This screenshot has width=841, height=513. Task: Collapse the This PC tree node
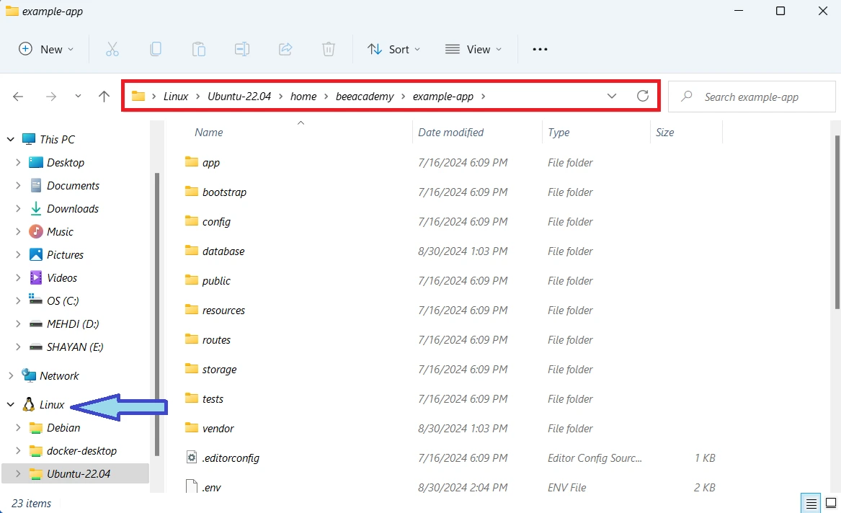click(10, 139)
